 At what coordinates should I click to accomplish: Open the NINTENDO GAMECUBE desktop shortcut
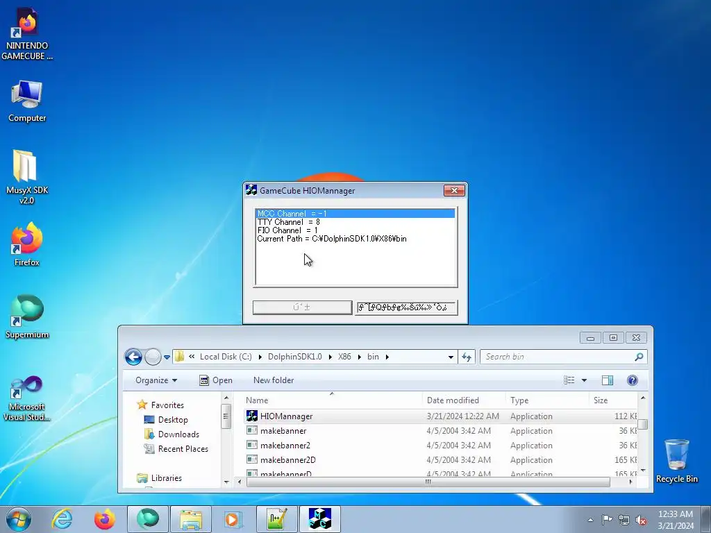(27, 33)
